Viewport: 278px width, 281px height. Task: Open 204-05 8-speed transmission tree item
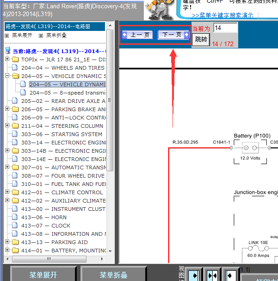coord(68,93)
